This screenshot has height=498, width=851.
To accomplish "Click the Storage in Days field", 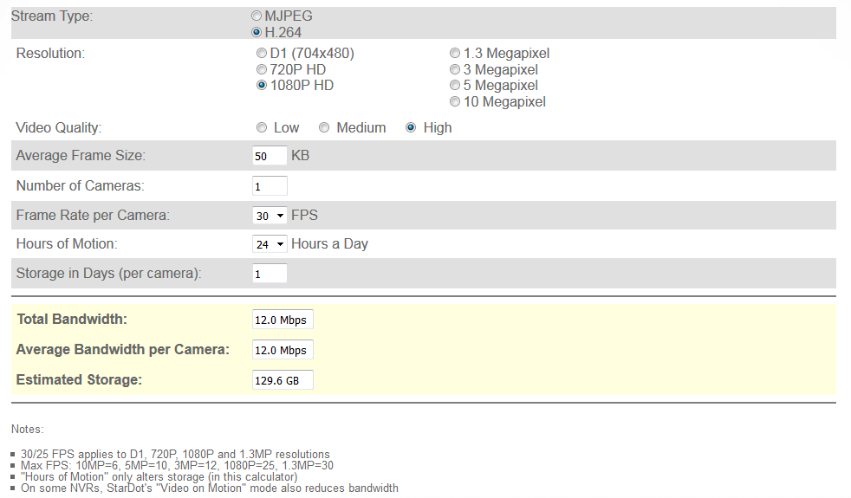I will (270, 274).
